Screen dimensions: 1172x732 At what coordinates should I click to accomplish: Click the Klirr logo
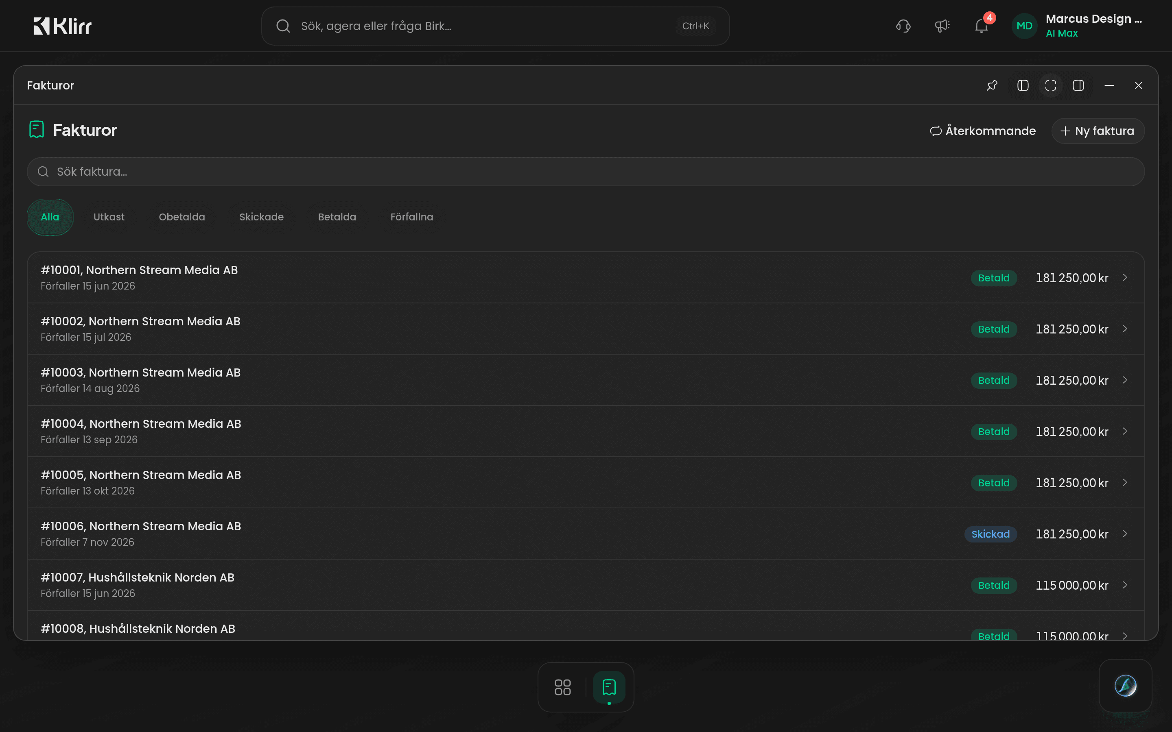[x=63, y=26]
